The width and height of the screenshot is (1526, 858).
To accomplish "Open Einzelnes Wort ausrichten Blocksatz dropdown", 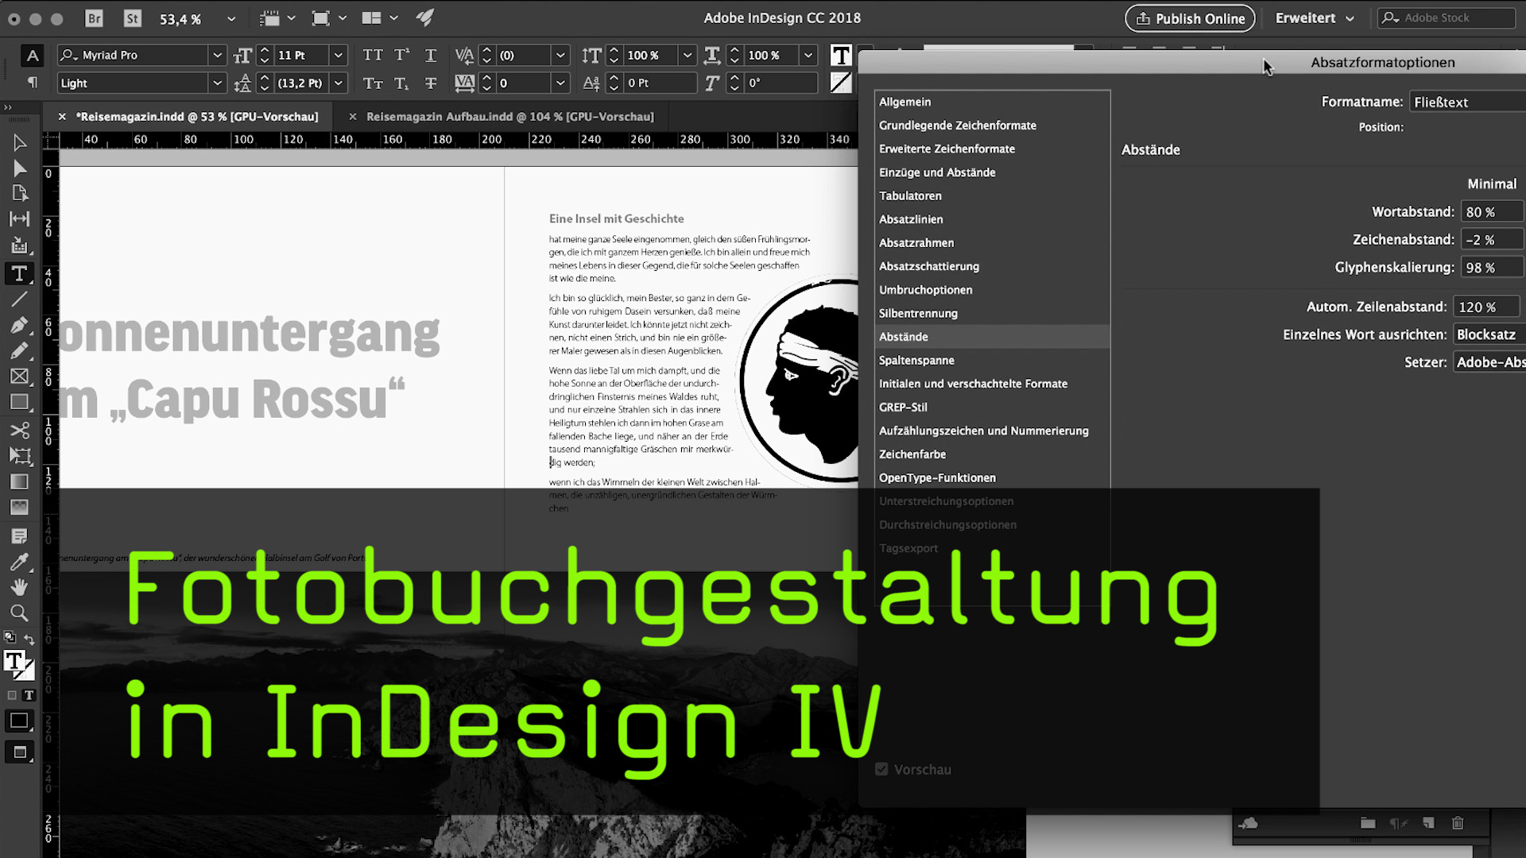I will [1489, 334].
